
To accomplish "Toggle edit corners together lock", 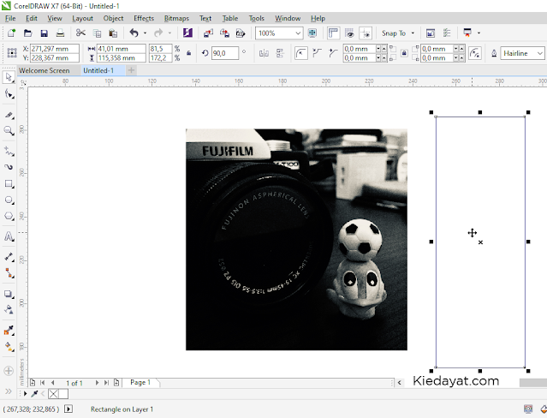I will click(404, 53).
